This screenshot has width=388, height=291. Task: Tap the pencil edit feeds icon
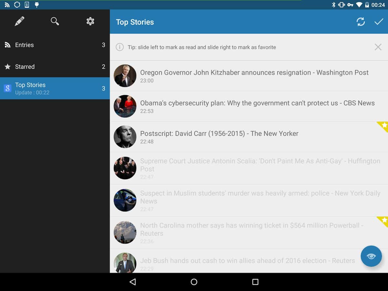click(x=19, y=22)
